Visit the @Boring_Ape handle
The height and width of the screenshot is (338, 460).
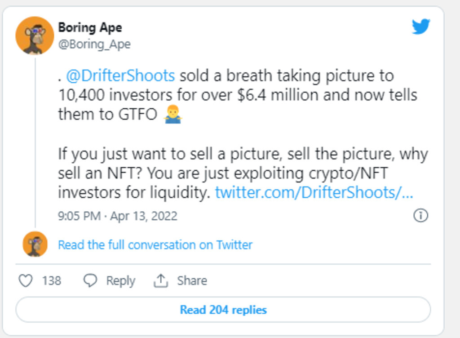[x=94, y=44]
